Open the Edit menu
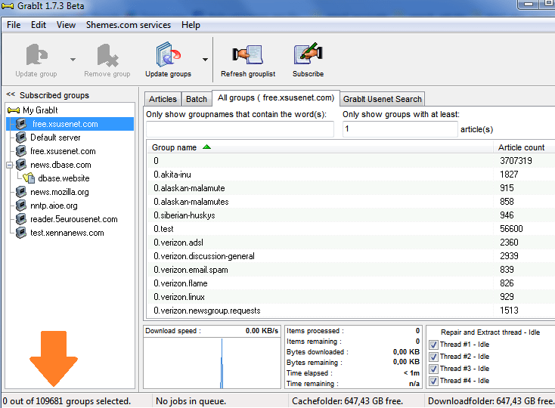Viewport: 555px width, 408px height. tap(39, 25)
